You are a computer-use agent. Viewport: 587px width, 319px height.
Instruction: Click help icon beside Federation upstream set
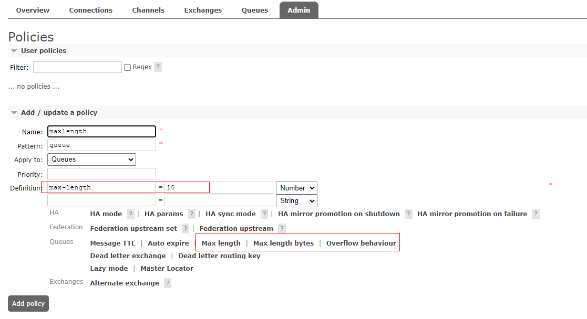click(x=186, y=229)
